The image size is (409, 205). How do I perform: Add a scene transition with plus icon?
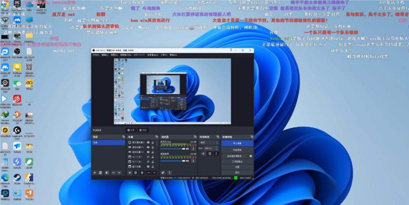[x=203, y=153]
